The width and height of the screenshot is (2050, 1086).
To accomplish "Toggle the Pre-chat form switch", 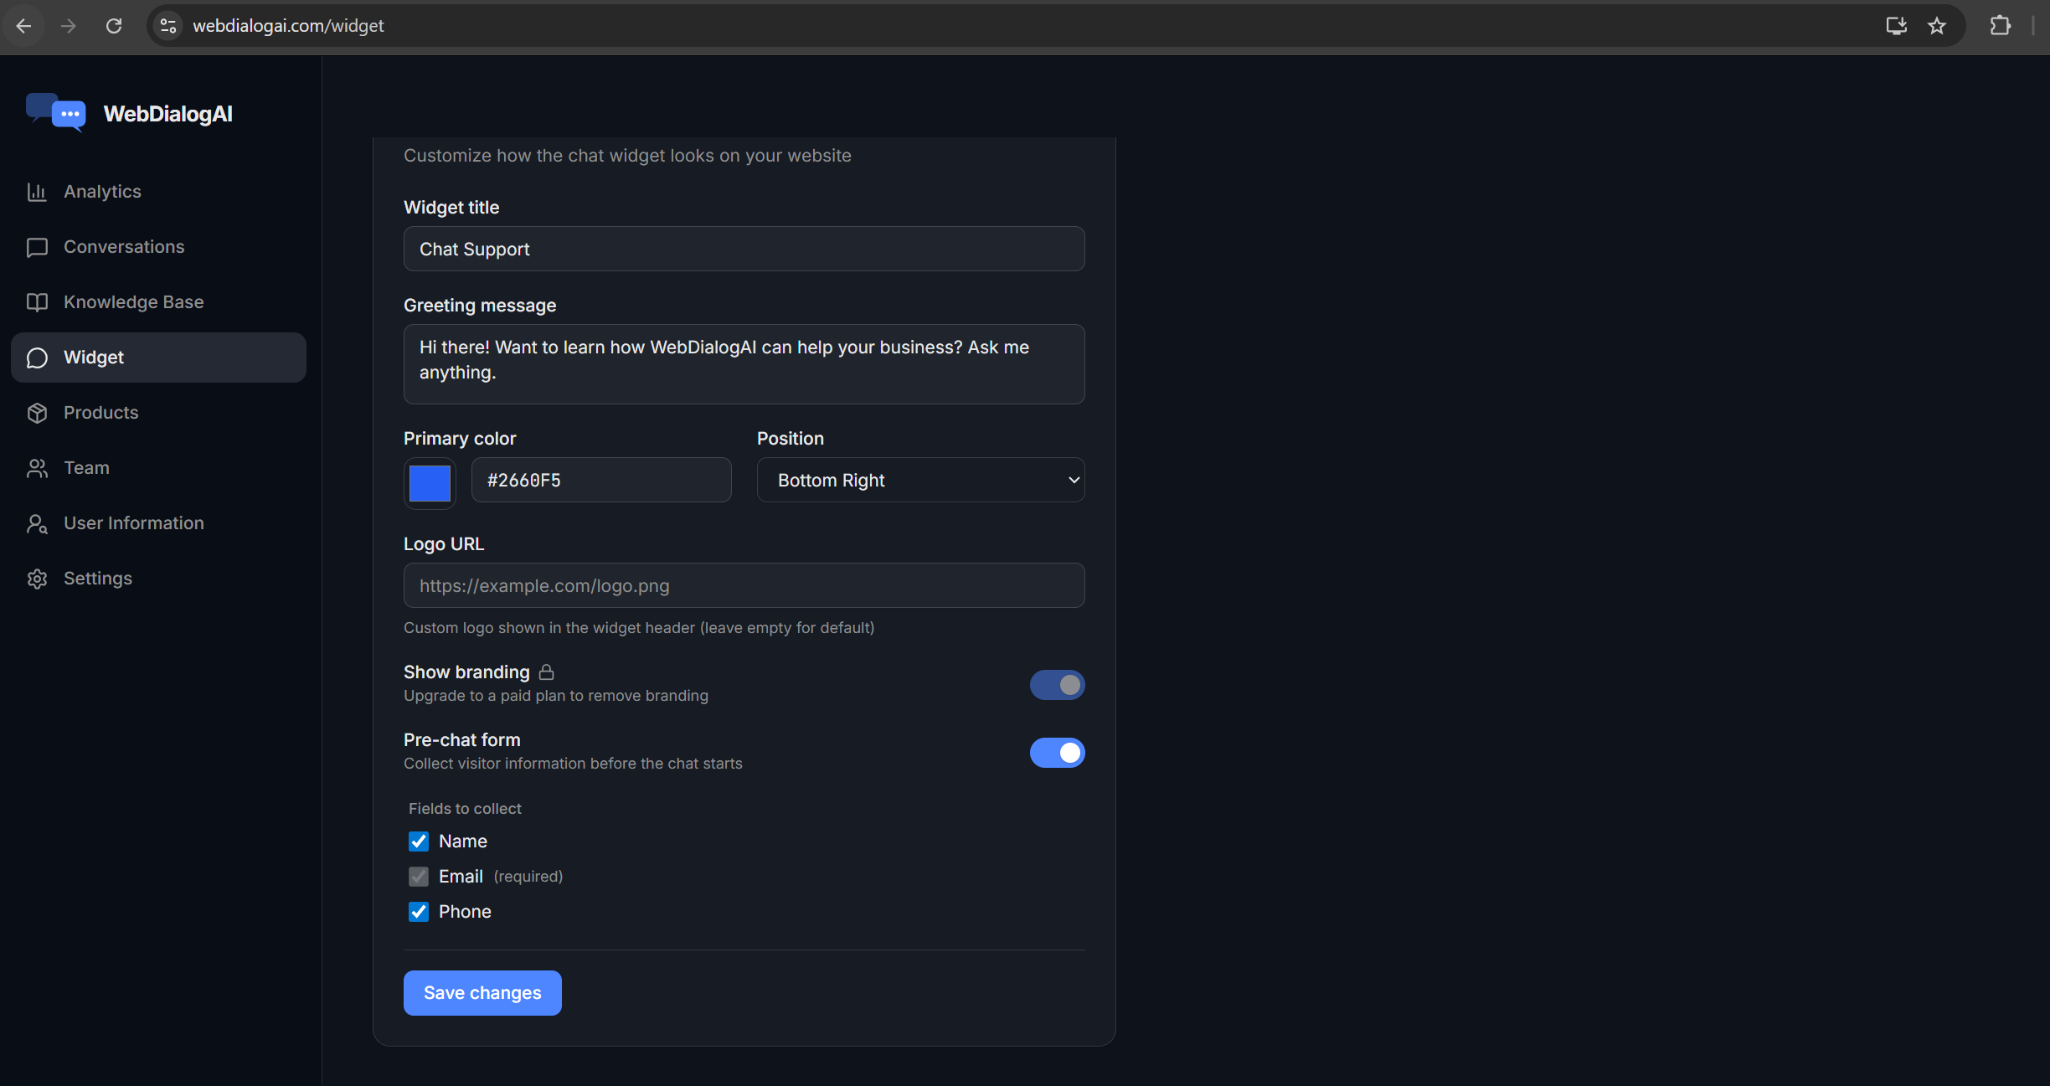I will (1057, 753).
